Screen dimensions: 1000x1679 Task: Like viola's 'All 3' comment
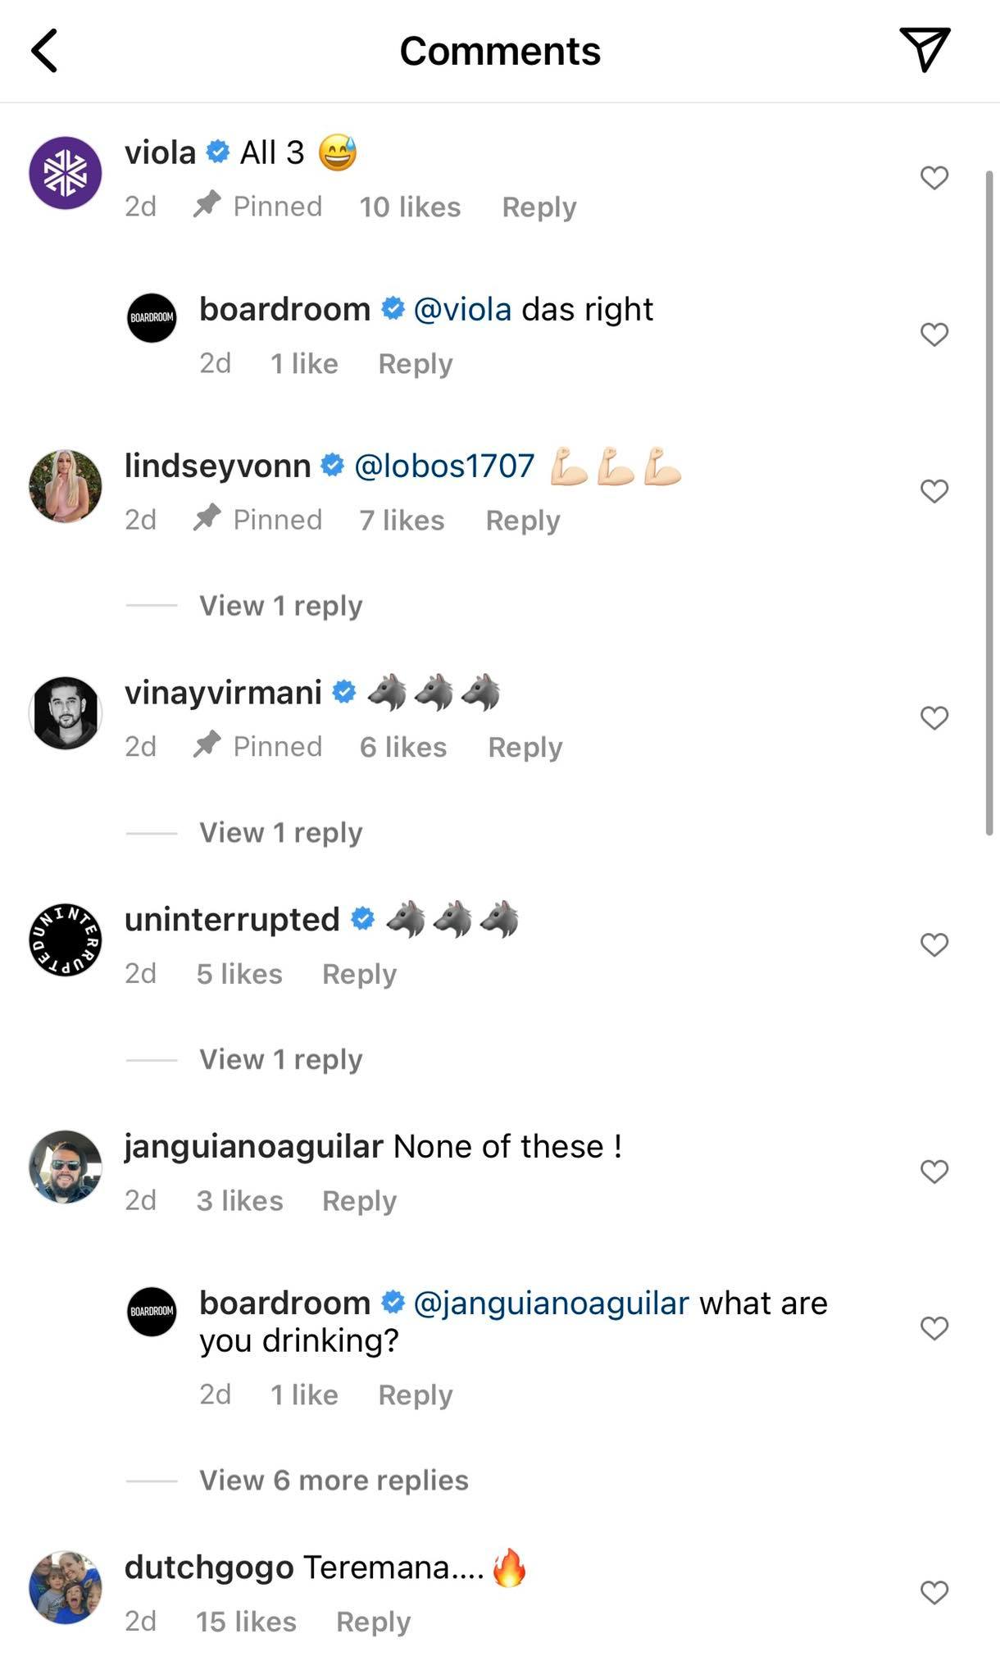[934, 178]
